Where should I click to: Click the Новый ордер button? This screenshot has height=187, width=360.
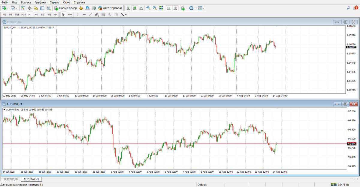[65, 8]
